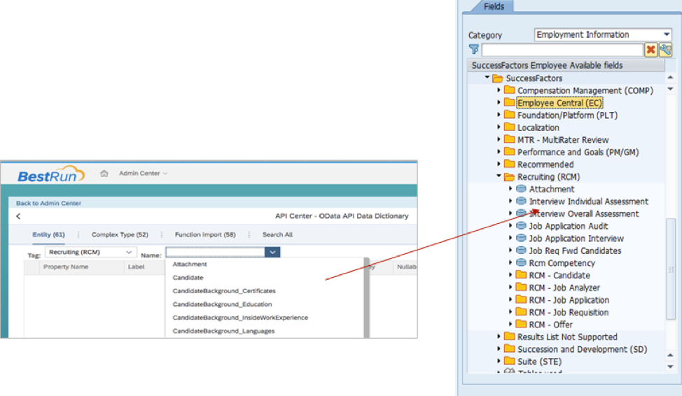Switch to the Complex Type (52) tab
Image resolution: width=682 pixels, height=396 pixels.
pyautogui.click(x=120, y=234)
